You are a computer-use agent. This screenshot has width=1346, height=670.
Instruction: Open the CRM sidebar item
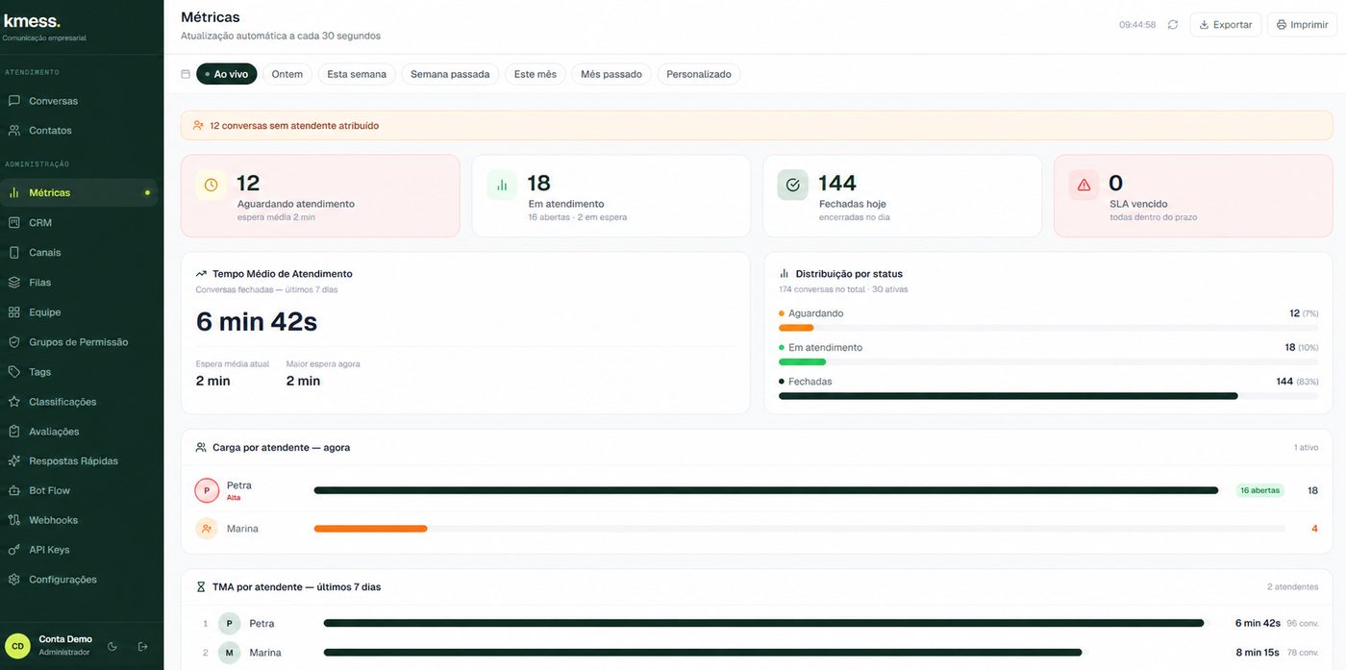pyautogui.click(x=79, y=222)
